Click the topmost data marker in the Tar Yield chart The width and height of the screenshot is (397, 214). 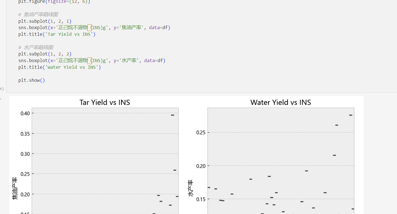click(172, 115)
